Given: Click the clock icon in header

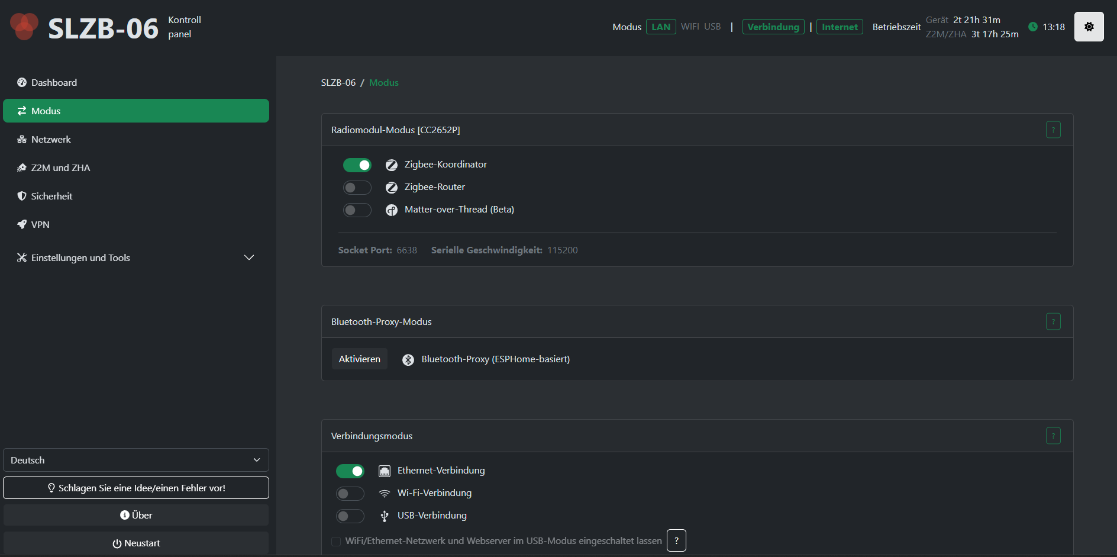Looking at the screenshot, I should pos(1033,27).
